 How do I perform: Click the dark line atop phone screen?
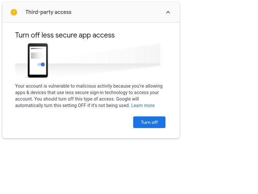point(37,48)
